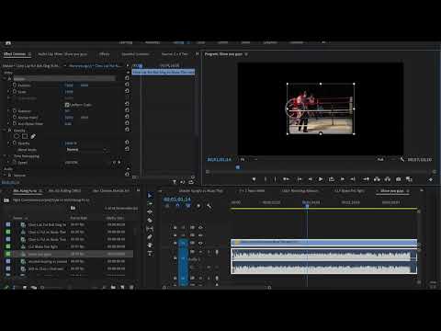Choose the Hand tool in tools panel
The height and width of the screenshot is (331, 441).
point(150,245)
